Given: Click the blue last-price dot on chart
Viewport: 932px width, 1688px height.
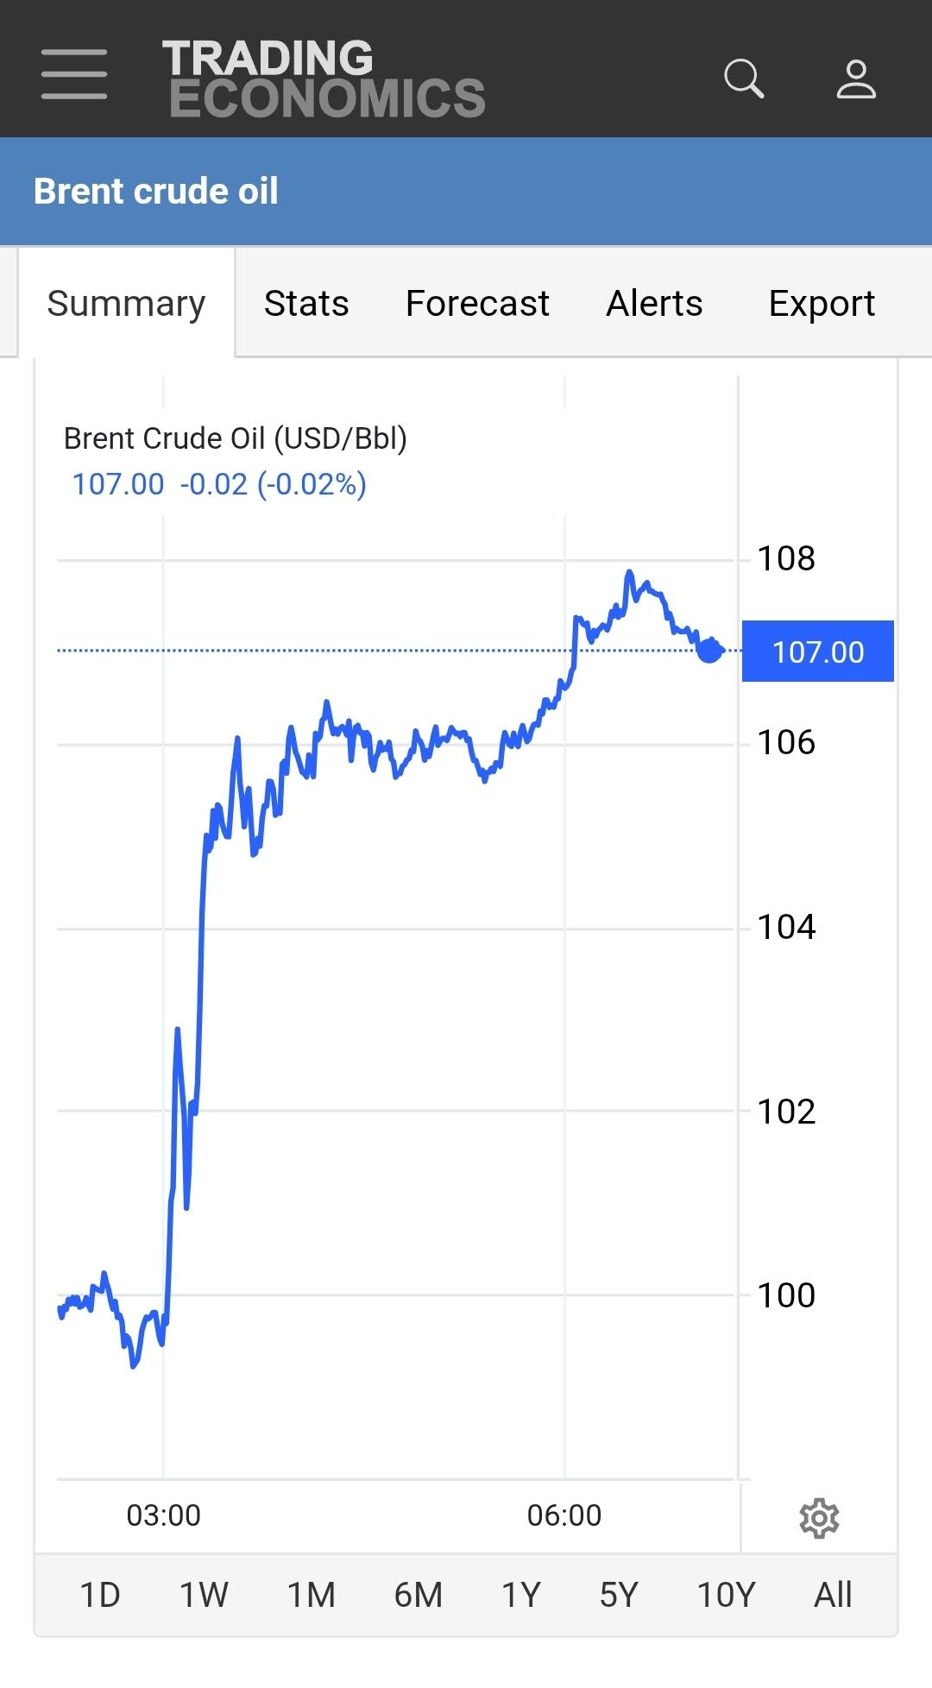Looking at the screenshot, I should tap(709, 651).
